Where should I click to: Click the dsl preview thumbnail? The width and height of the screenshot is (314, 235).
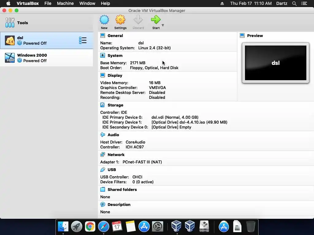point(276,63)
